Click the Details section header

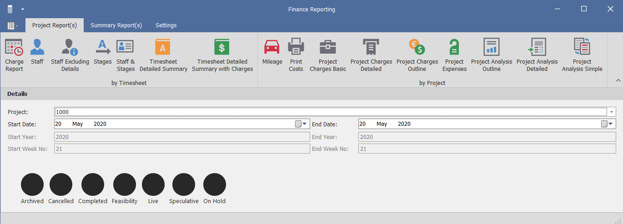(17, 94)
